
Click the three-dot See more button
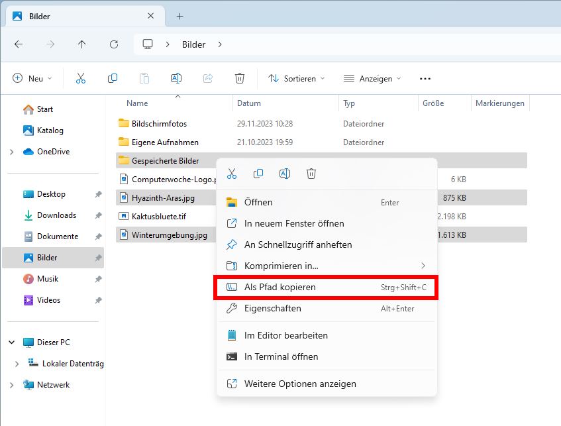tap(425, 78)
